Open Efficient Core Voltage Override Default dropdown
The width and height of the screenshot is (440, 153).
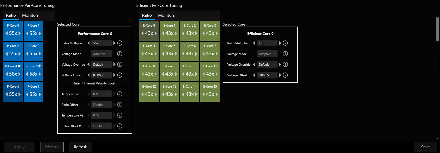[x=267, y=64]
